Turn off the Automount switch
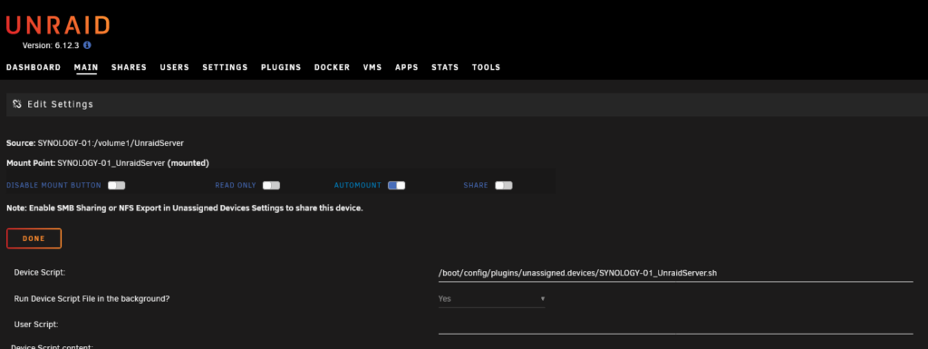This screenshot has width=928, height=349. pos(397,185)
